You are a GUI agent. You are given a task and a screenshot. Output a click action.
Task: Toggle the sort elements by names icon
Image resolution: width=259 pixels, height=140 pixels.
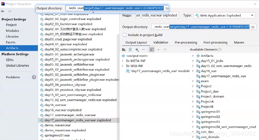152,49
